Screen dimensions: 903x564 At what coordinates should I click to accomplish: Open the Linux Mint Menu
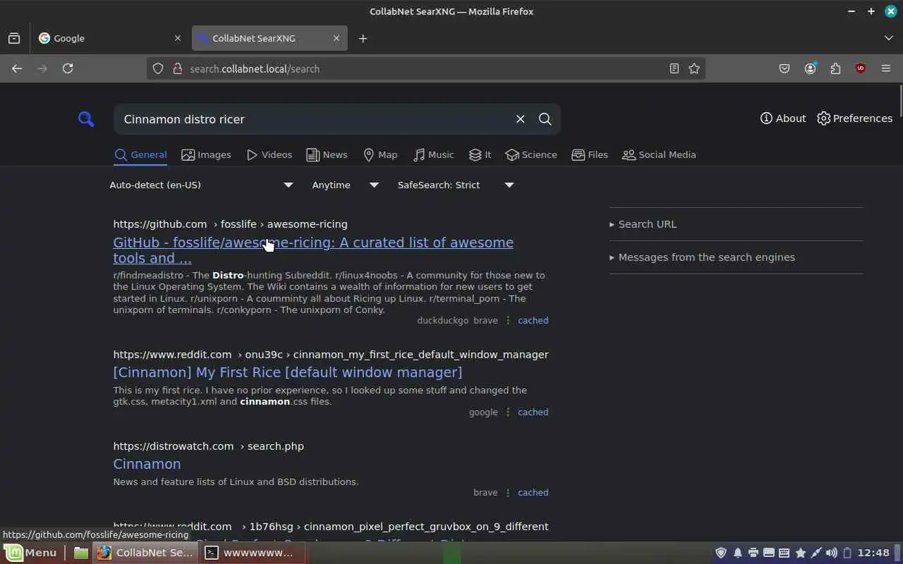[31, 553]
